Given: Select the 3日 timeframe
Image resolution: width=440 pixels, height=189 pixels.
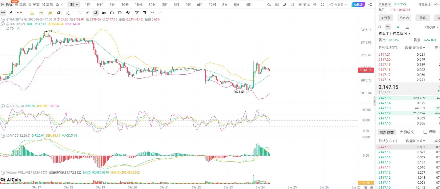Looking at the screenshot, I should 225,5.
